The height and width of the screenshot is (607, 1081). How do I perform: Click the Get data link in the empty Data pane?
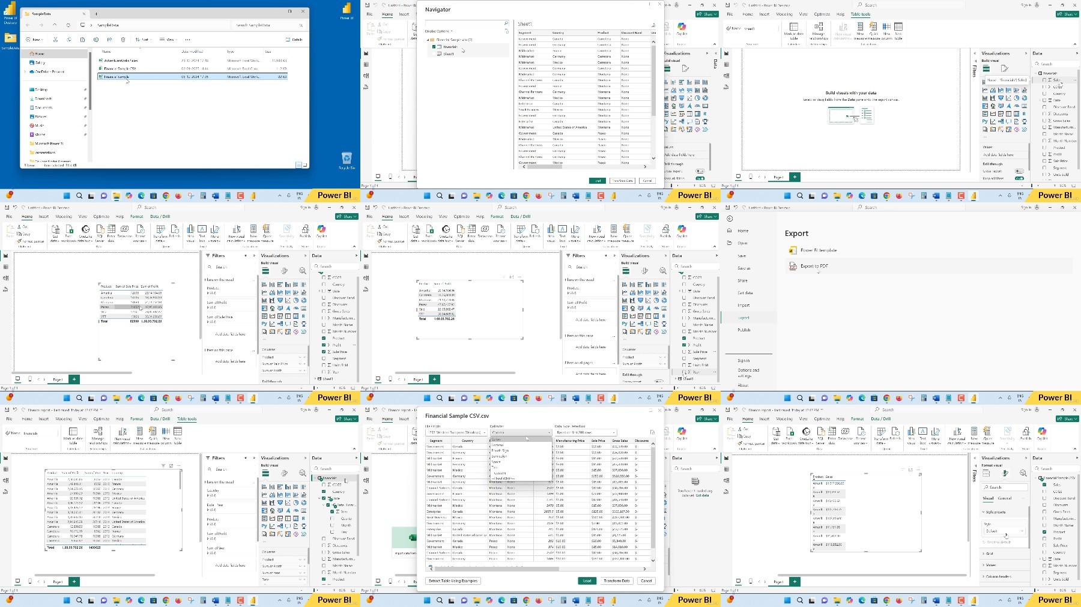click(x=702, y=495)
